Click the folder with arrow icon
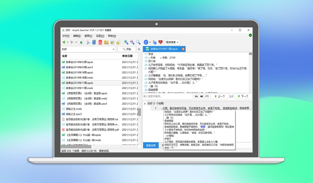 tap(119, 42)
